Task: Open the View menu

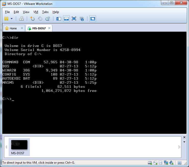Action: point(26,12)
